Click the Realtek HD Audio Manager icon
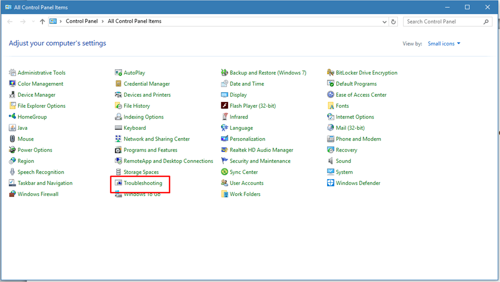Image resolution: width=500 pixels, height=282 pixels. [225, 150]
